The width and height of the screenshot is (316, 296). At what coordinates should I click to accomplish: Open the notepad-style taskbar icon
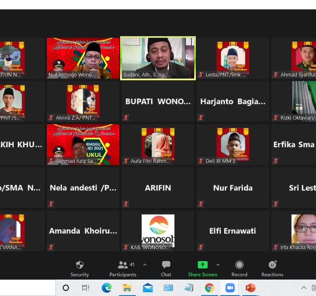tap(189, 288)
